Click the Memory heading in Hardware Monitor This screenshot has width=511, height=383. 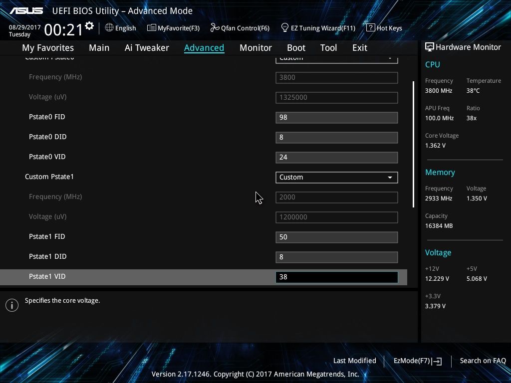(440, 172)
